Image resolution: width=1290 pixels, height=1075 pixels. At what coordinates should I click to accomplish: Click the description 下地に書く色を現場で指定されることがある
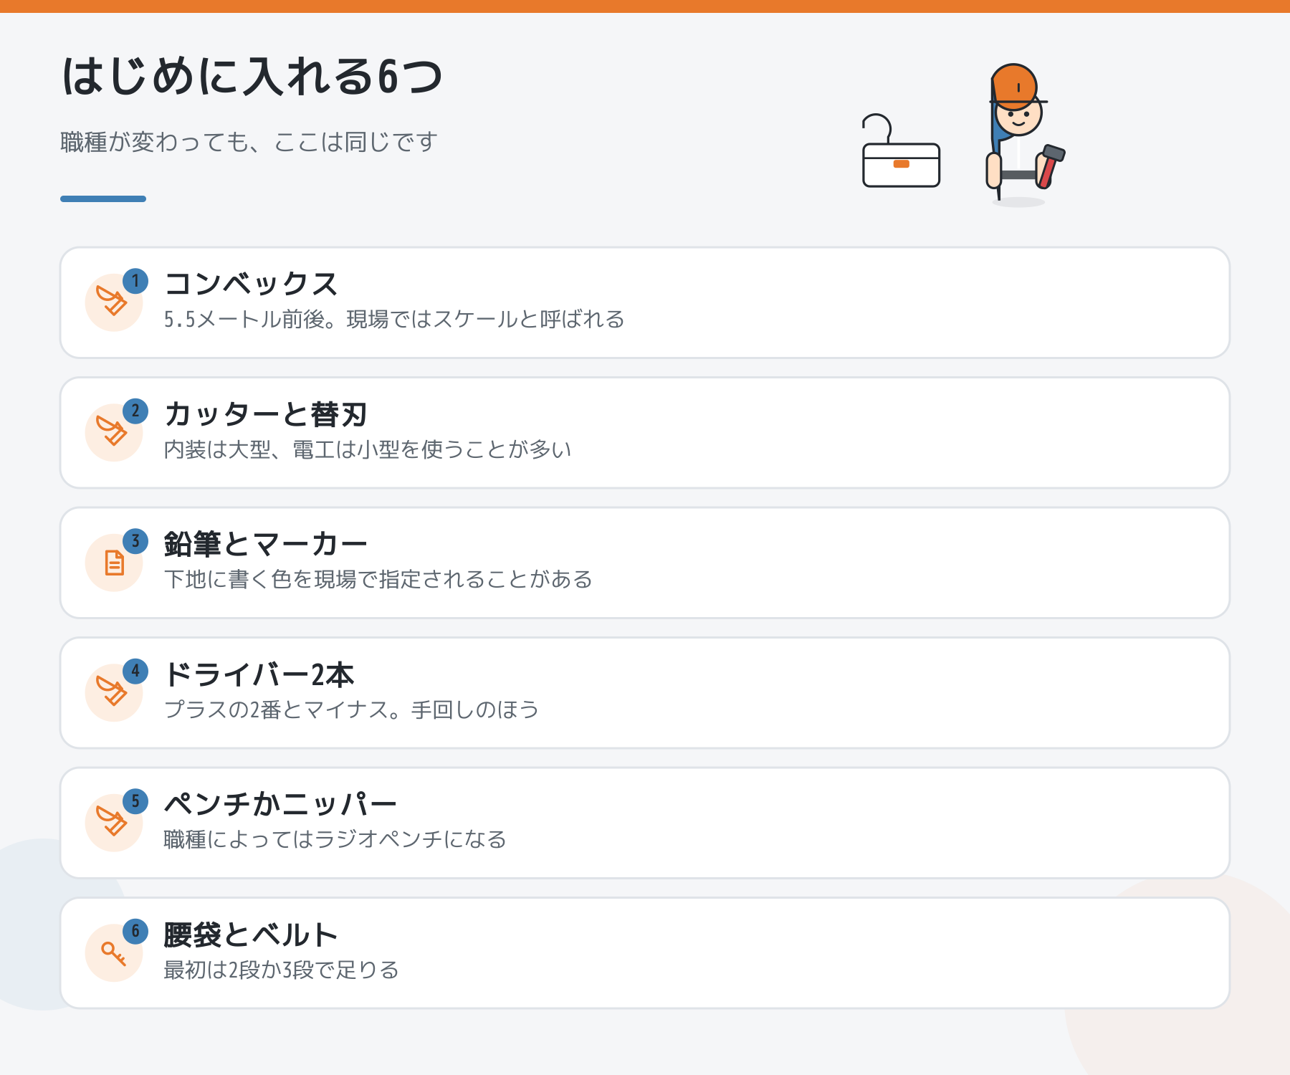pos(378,579)
